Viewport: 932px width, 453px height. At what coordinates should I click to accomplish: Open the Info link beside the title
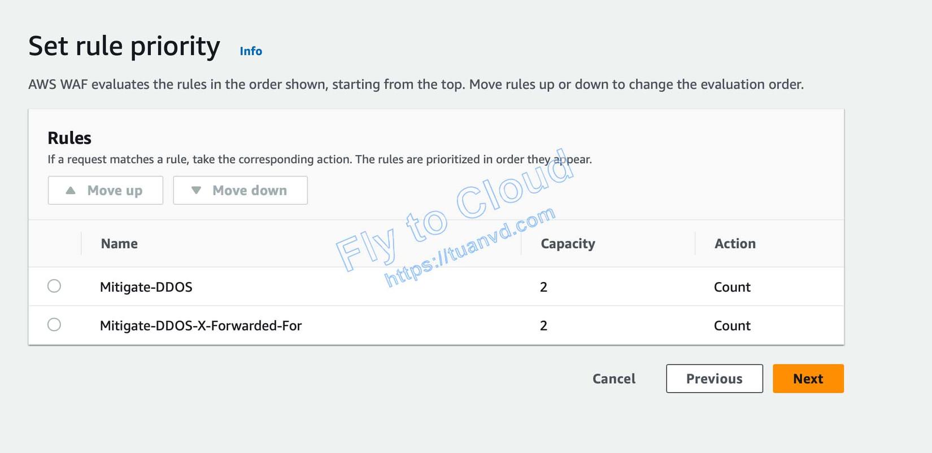tap(251, 51)
